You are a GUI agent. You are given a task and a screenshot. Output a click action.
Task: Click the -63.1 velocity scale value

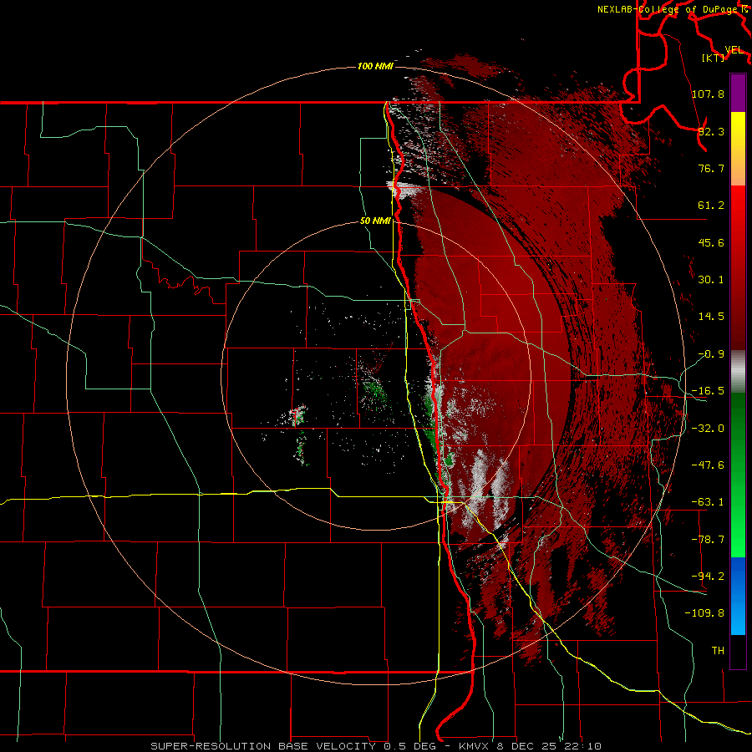(x=708, y=502)
